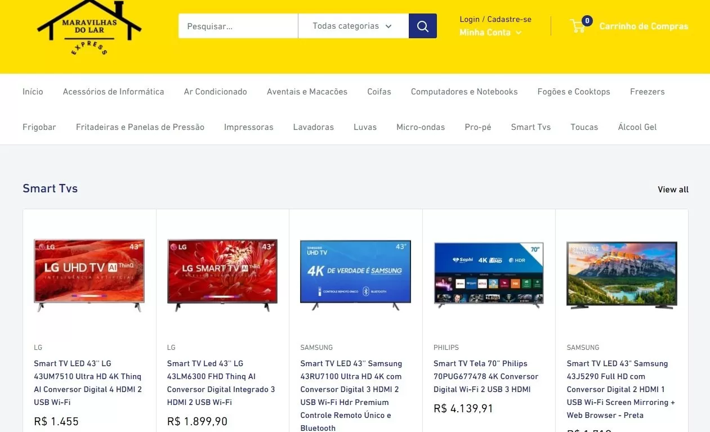710x432 pixels.
Task: Open Carrinho de Compras link
Action: [644, 26]
